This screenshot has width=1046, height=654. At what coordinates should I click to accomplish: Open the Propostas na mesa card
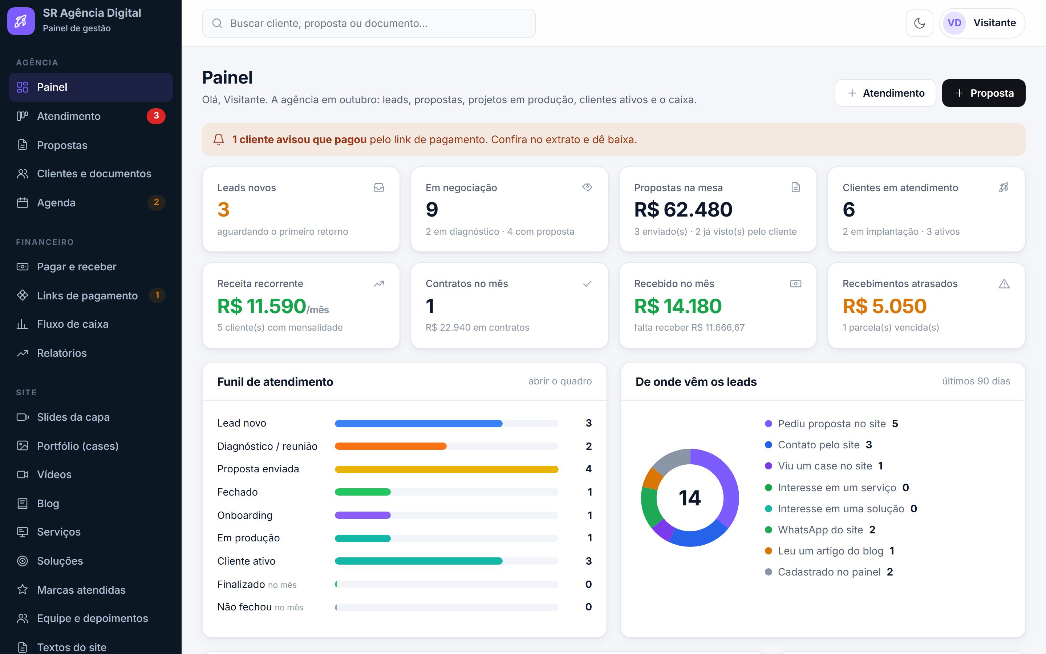pyautogui.click(x=718, y=209)
